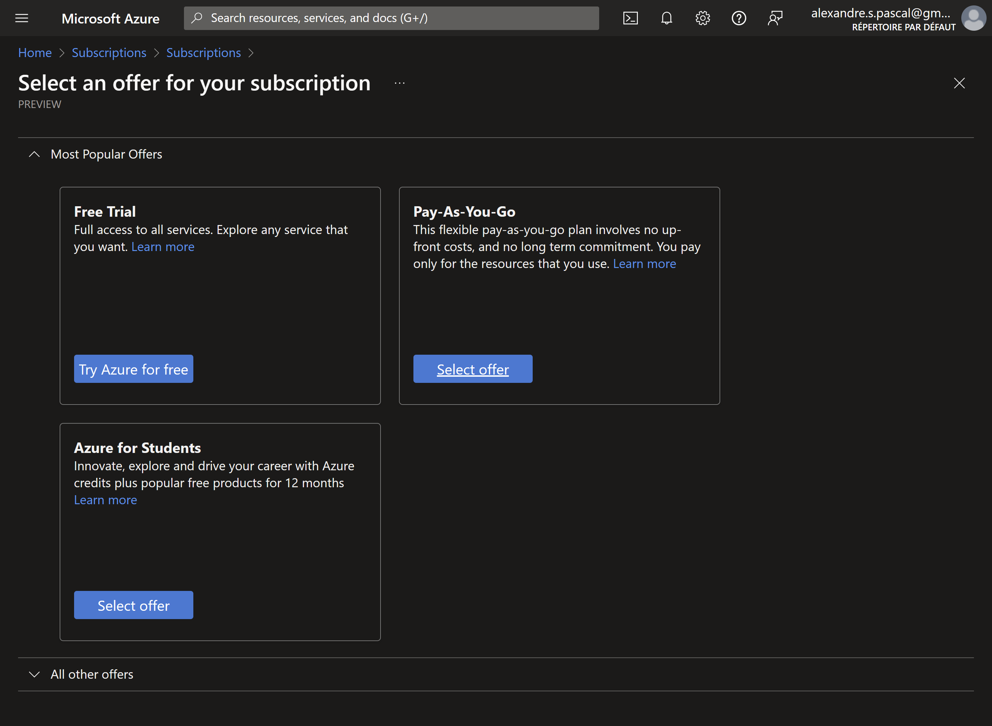Image resolution: width=992 pixels, height=726 pixels.
Task: Open the notifications bell
Action: (667, 18)
